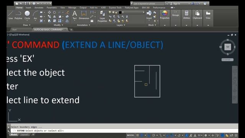Toggle hardware acceleration blue circle icon
The width and height of the screenshot is (245, 138).
tap(222, 135)
